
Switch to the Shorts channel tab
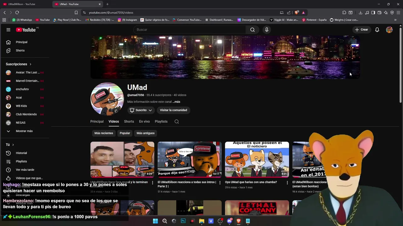(129, 121)
